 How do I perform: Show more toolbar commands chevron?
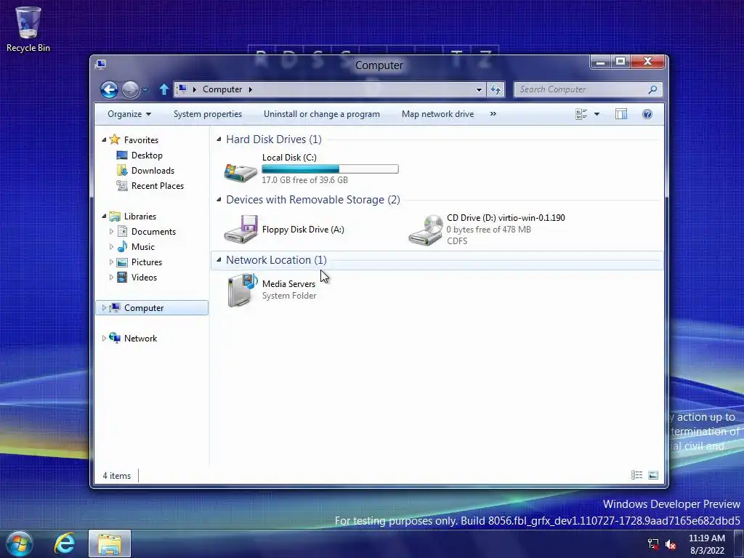click(493, 114)
